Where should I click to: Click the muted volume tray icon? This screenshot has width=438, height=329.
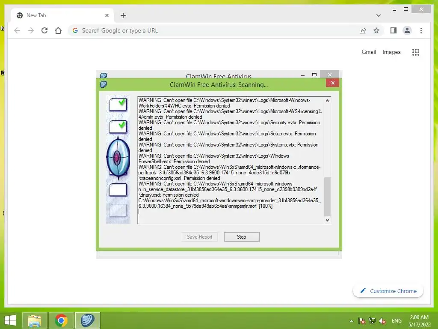click(x=382, y=321)
